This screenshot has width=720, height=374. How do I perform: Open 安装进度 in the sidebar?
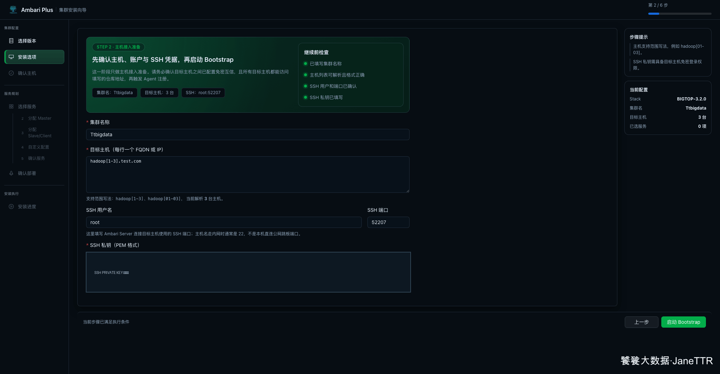click(34, 206)
